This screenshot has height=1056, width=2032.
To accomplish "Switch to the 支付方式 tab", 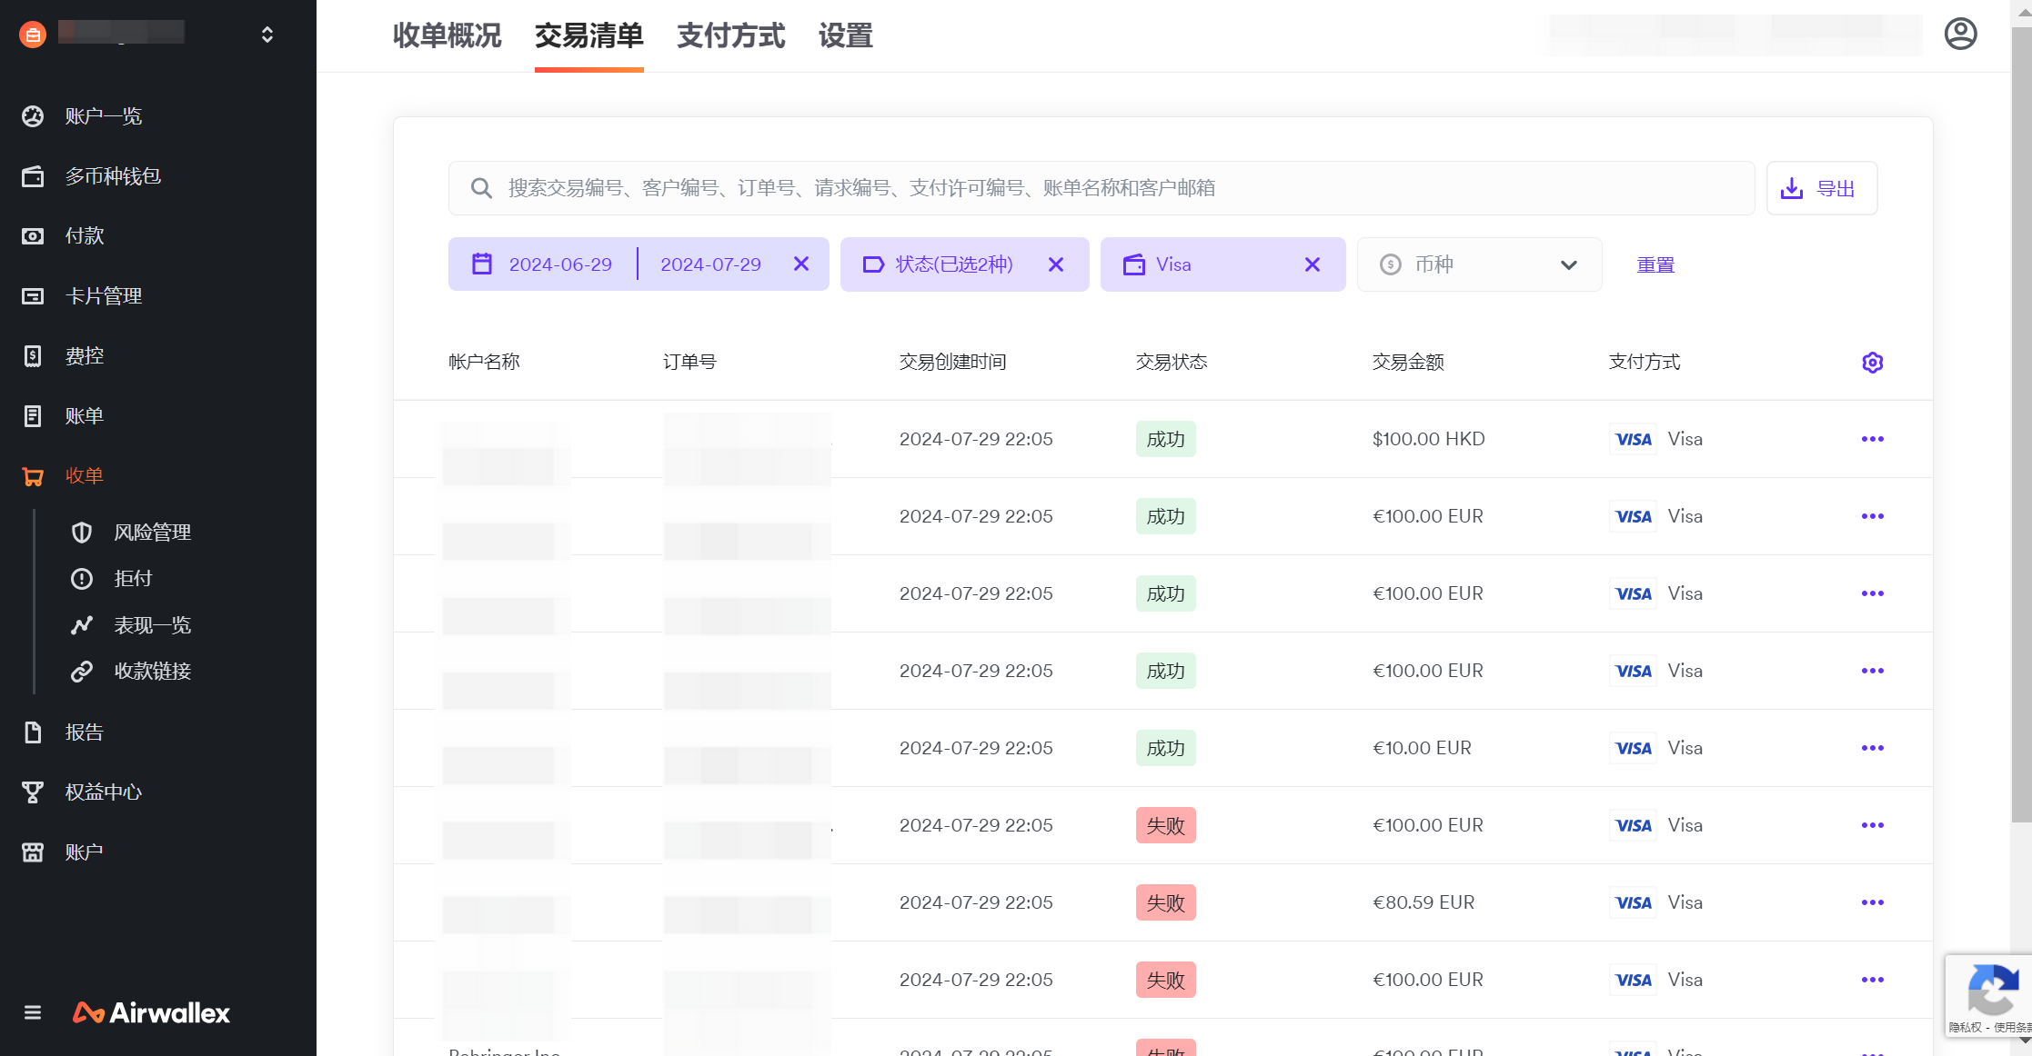I will pyautogui.click(x=730, y=36).
